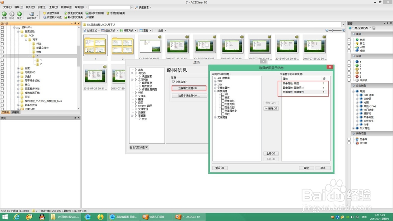Check the Width (宽度) attribute checkbox
This screenshot has width=393, height=221.
click(x=222, y=98)
